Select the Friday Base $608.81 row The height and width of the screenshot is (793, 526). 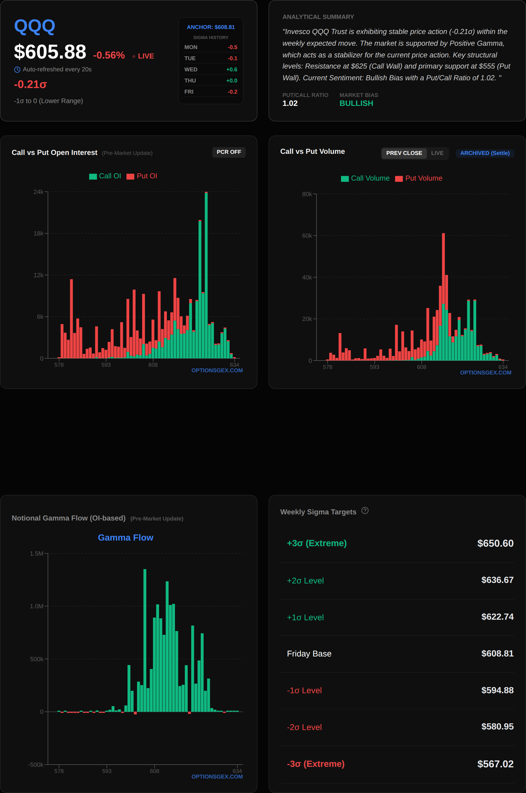397,653
